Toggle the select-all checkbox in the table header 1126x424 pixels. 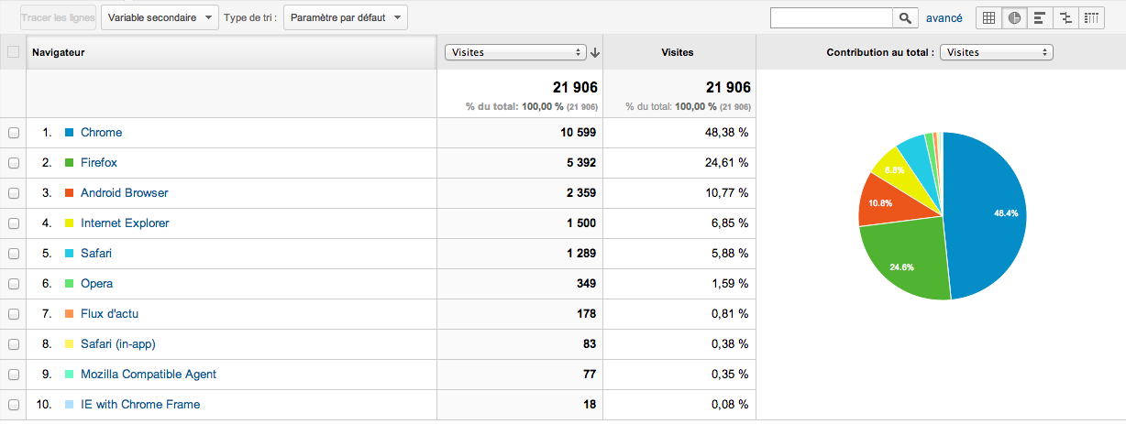click(13, 52)
